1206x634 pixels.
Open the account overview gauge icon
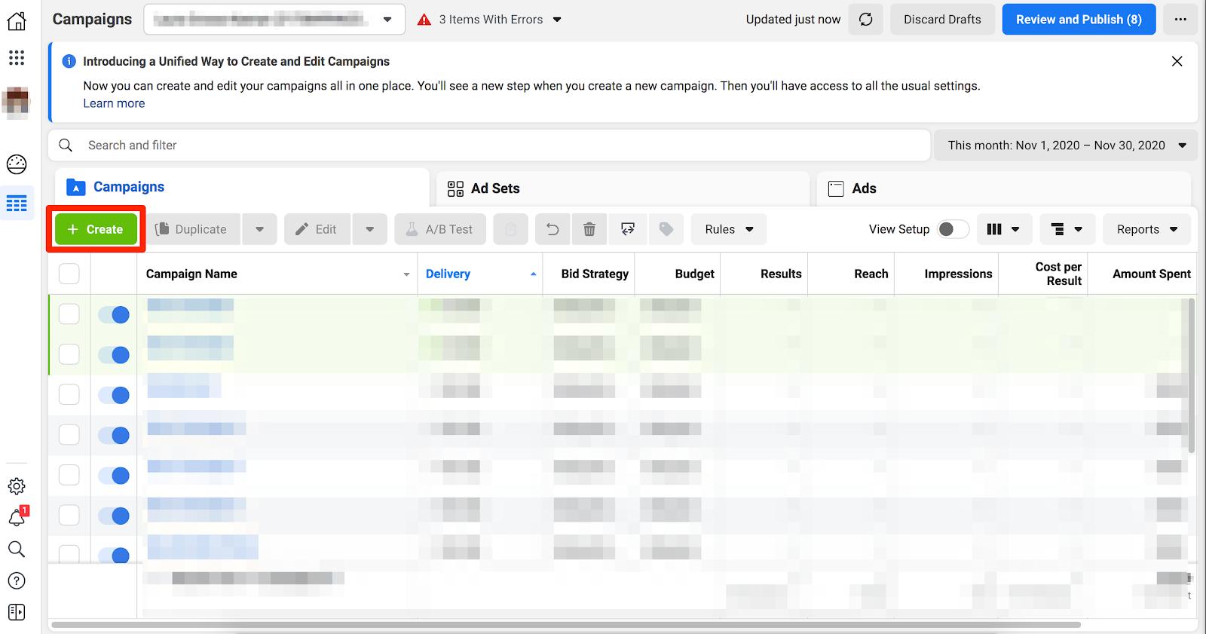point(17,164)
